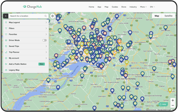
Task: Open the Map nav item
Action: click(x=107, y=7)
